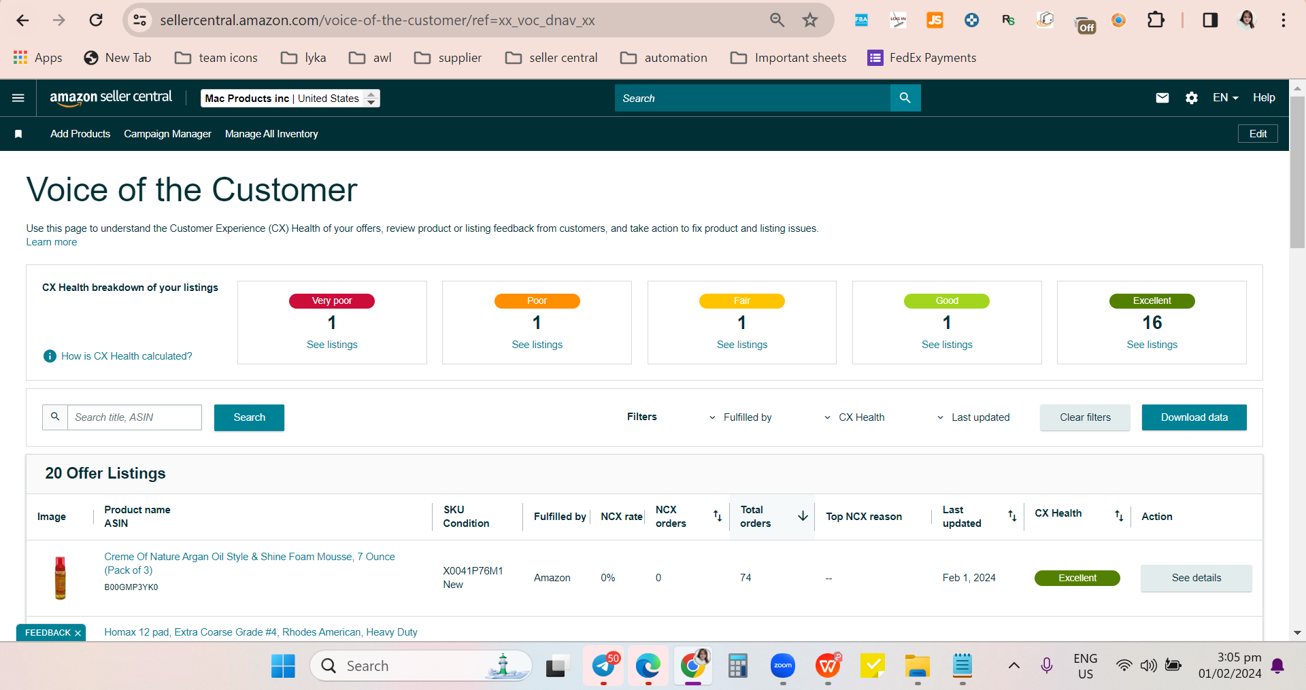This screenshot has width=1306, height=690.
Task: Go back with the browser back arrow
Action: [x=22, y=20]
